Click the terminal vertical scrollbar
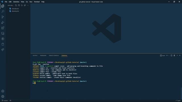 point(181,93)
